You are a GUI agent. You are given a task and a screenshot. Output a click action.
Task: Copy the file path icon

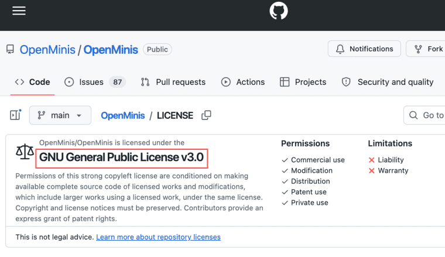coord(206,115)
